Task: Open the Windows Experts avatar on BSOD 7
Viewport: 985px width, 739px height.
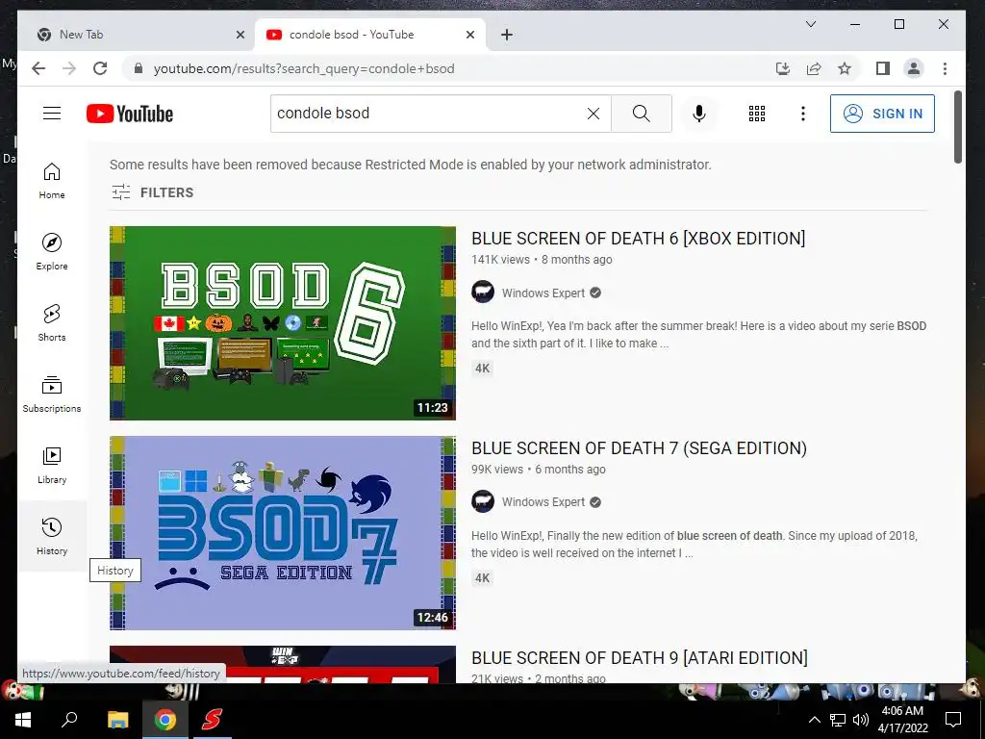Action: coord(483,501)
